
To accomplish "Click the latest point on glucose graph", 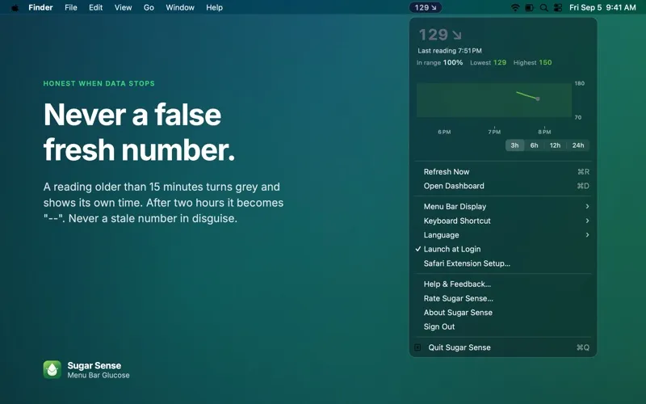I will click(538, 99).
